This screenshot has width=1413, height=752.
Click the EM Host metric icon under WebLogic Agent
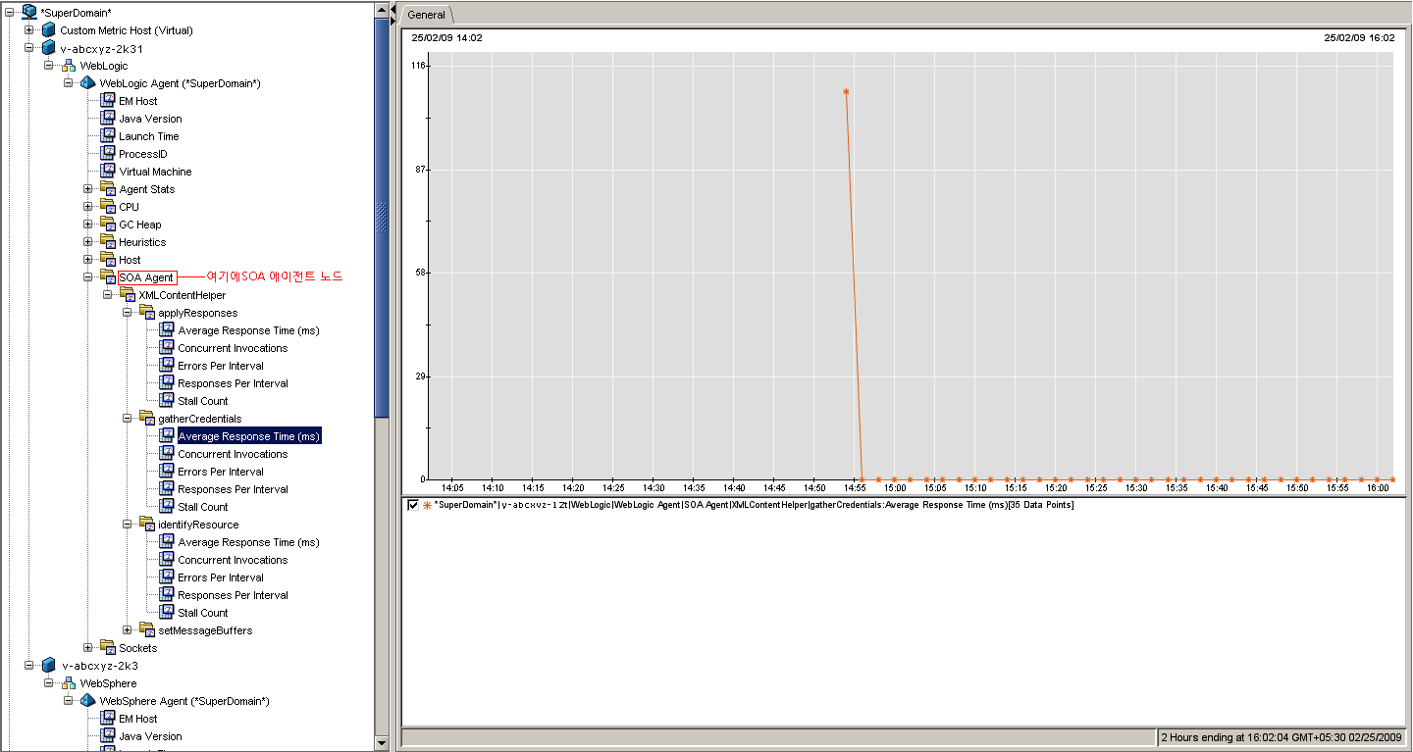[108, 101]
